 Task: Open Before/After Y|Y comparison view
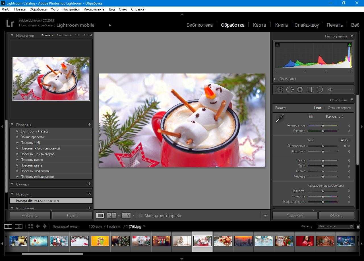point(126,216)
